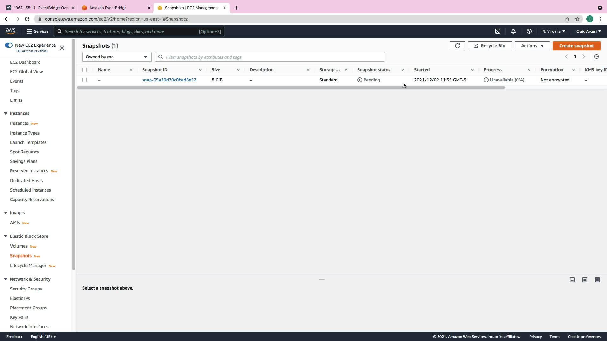Toggle the New EC2 Experience switch
The image size is (607, 341).
click(9, 45)
